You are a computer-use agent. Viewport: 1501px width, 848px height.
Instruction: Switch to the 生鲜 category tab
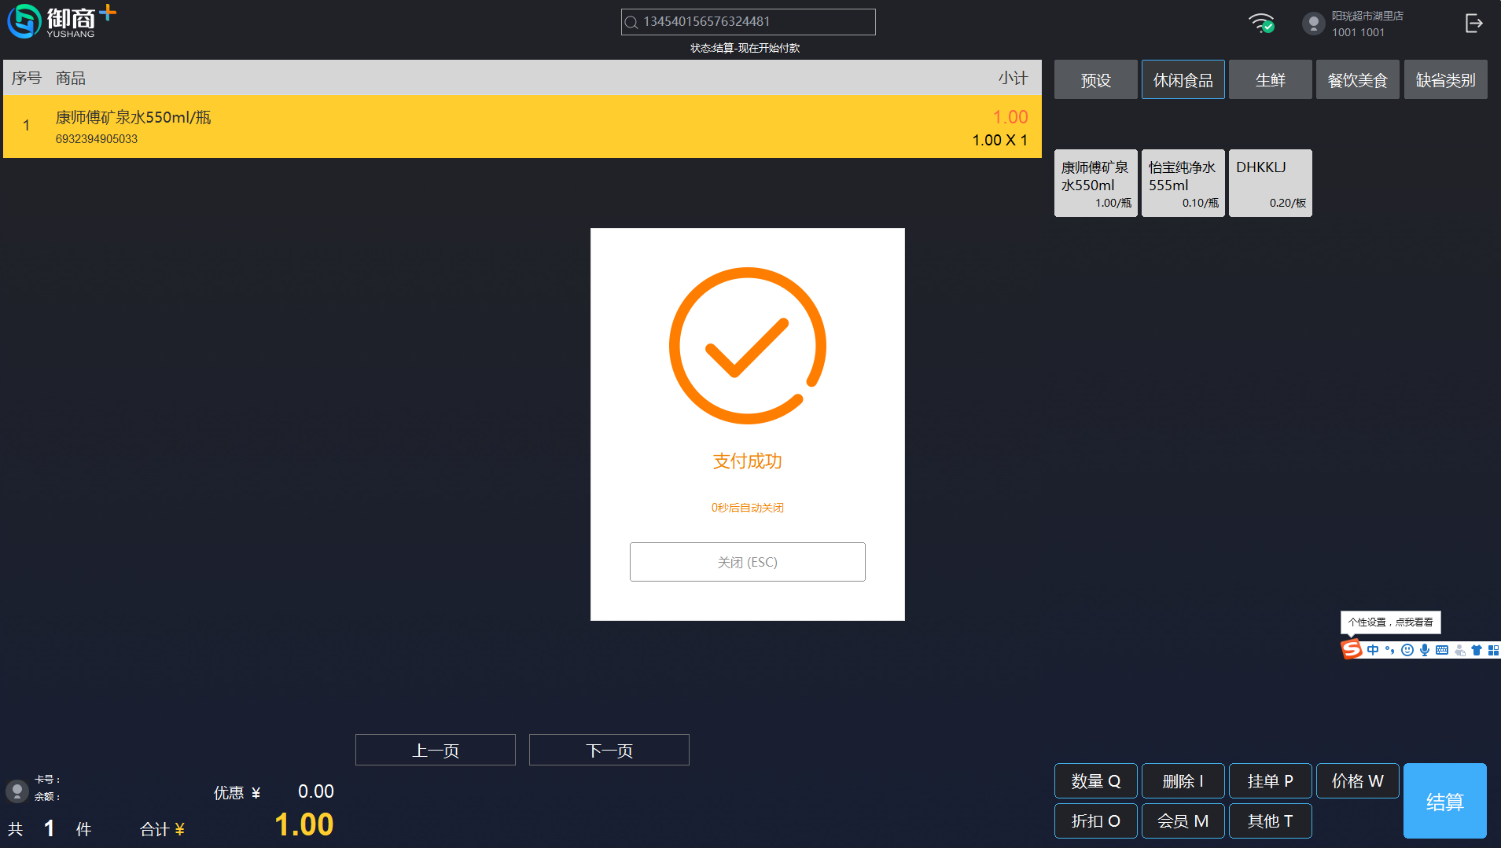(x=1270, y=80)
